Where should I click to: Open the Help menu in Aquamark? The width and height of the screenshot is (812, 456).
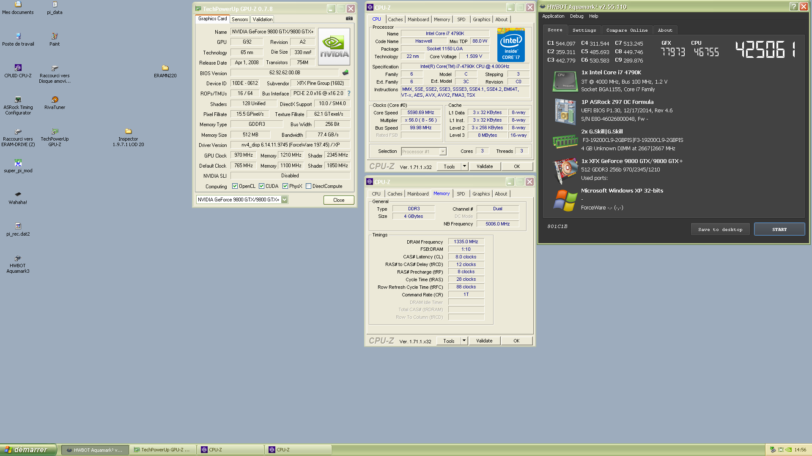(x=593, y=16)
